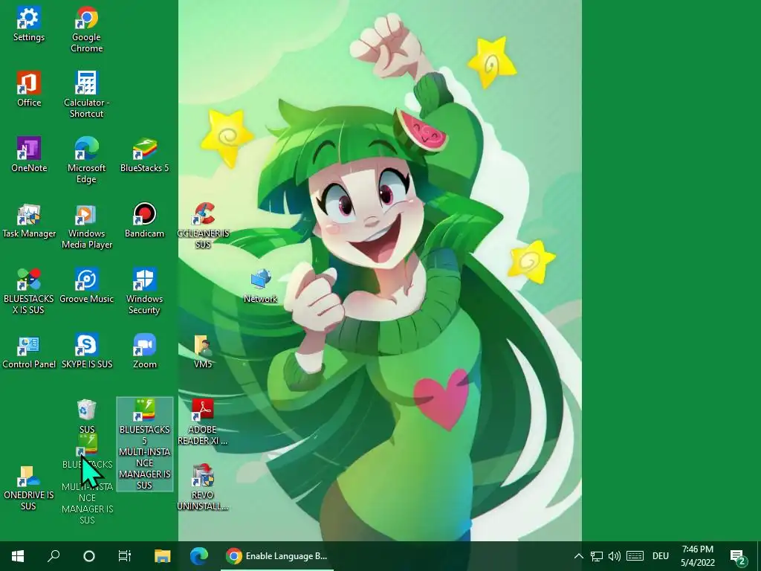Screen dimensions: 761x571
Task: Select the ADOBE READER XI icon
Action: pos(203,422)
